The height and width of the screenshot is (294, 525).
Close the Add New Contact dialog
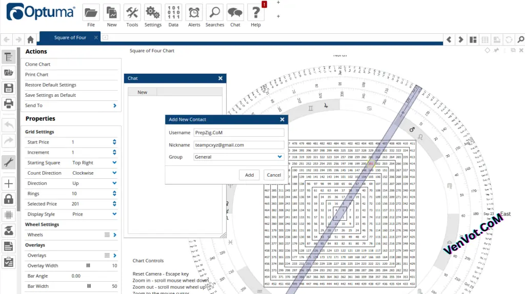pos(282,119)
